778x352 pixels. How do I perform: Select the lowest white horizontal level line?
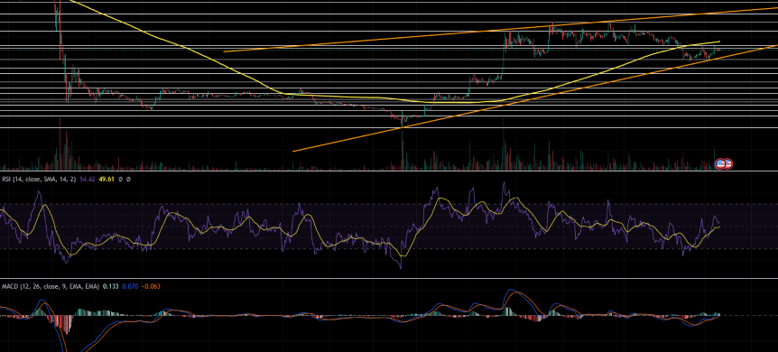tap(389, 128)
